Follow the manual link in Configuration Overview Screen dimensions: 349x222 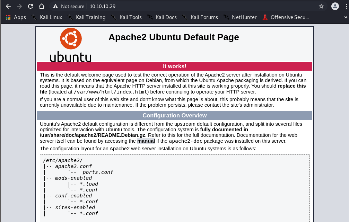coord(146,141)
